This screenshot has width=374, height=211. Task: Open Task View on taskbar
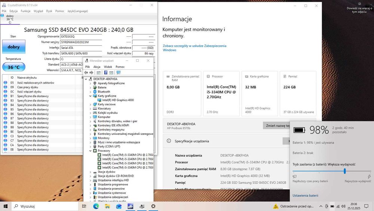click(84, 206)
